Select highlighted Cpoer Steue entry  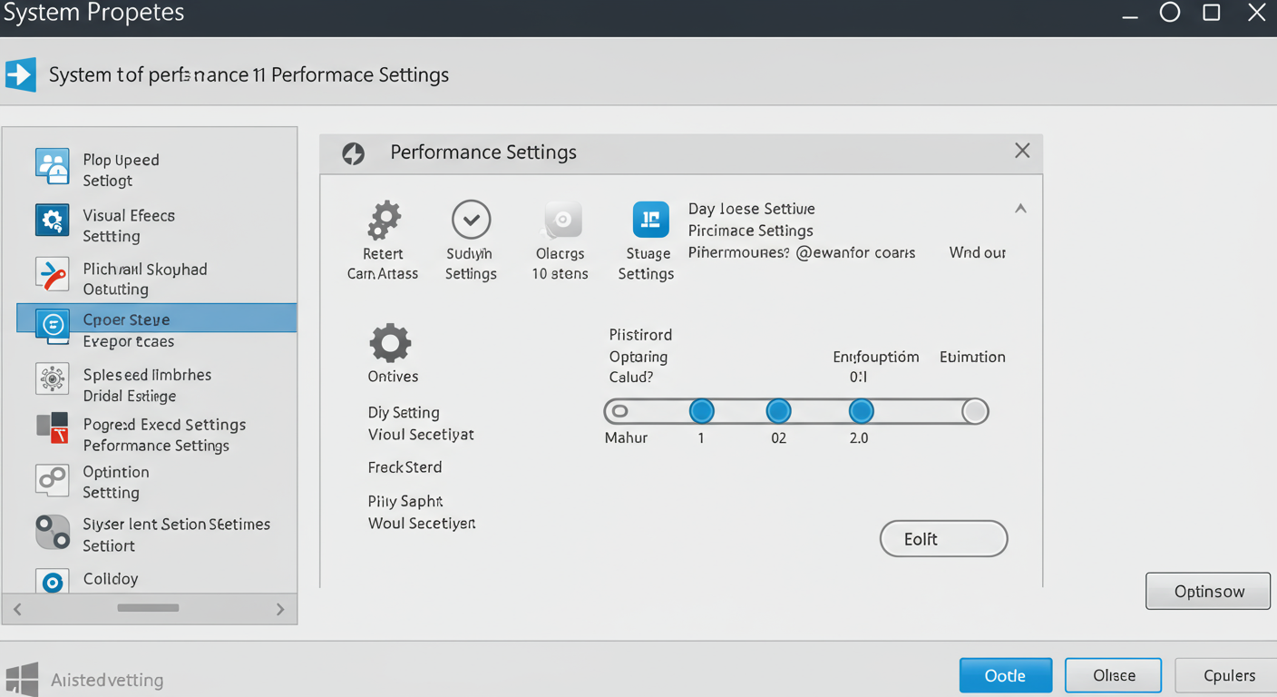[157, 319]
